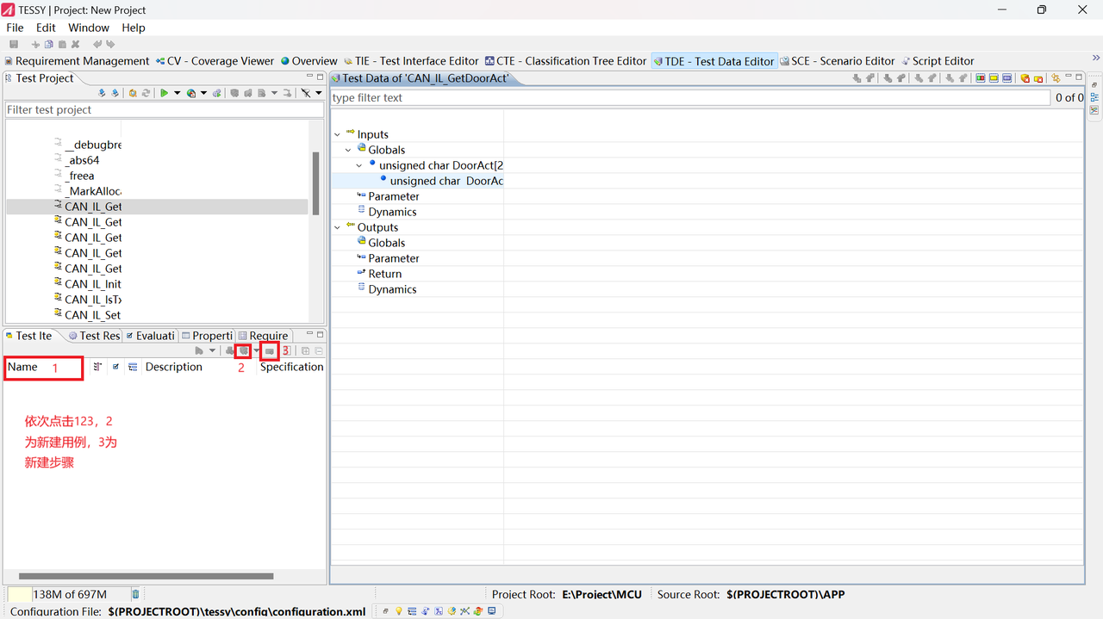The image size is (1103, 619).
Task: Switch to TIE - Test Interface Editor perspective
Action: pos(410,61)
